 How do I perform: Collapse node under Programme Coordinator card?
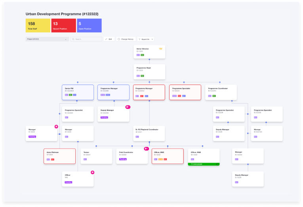pyautogui.click(x=232, y=101)
